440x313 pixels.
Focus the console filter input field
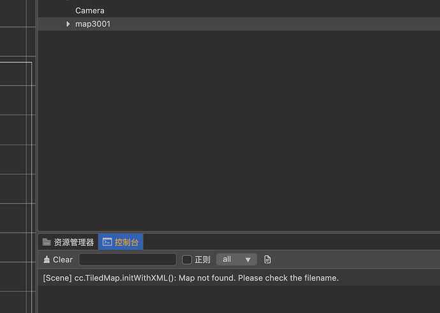click(128, 259)
